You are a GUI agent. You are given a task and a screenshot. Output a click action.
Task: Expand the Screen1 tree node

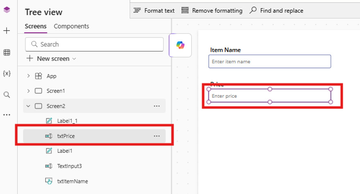(x=28, y=91)
